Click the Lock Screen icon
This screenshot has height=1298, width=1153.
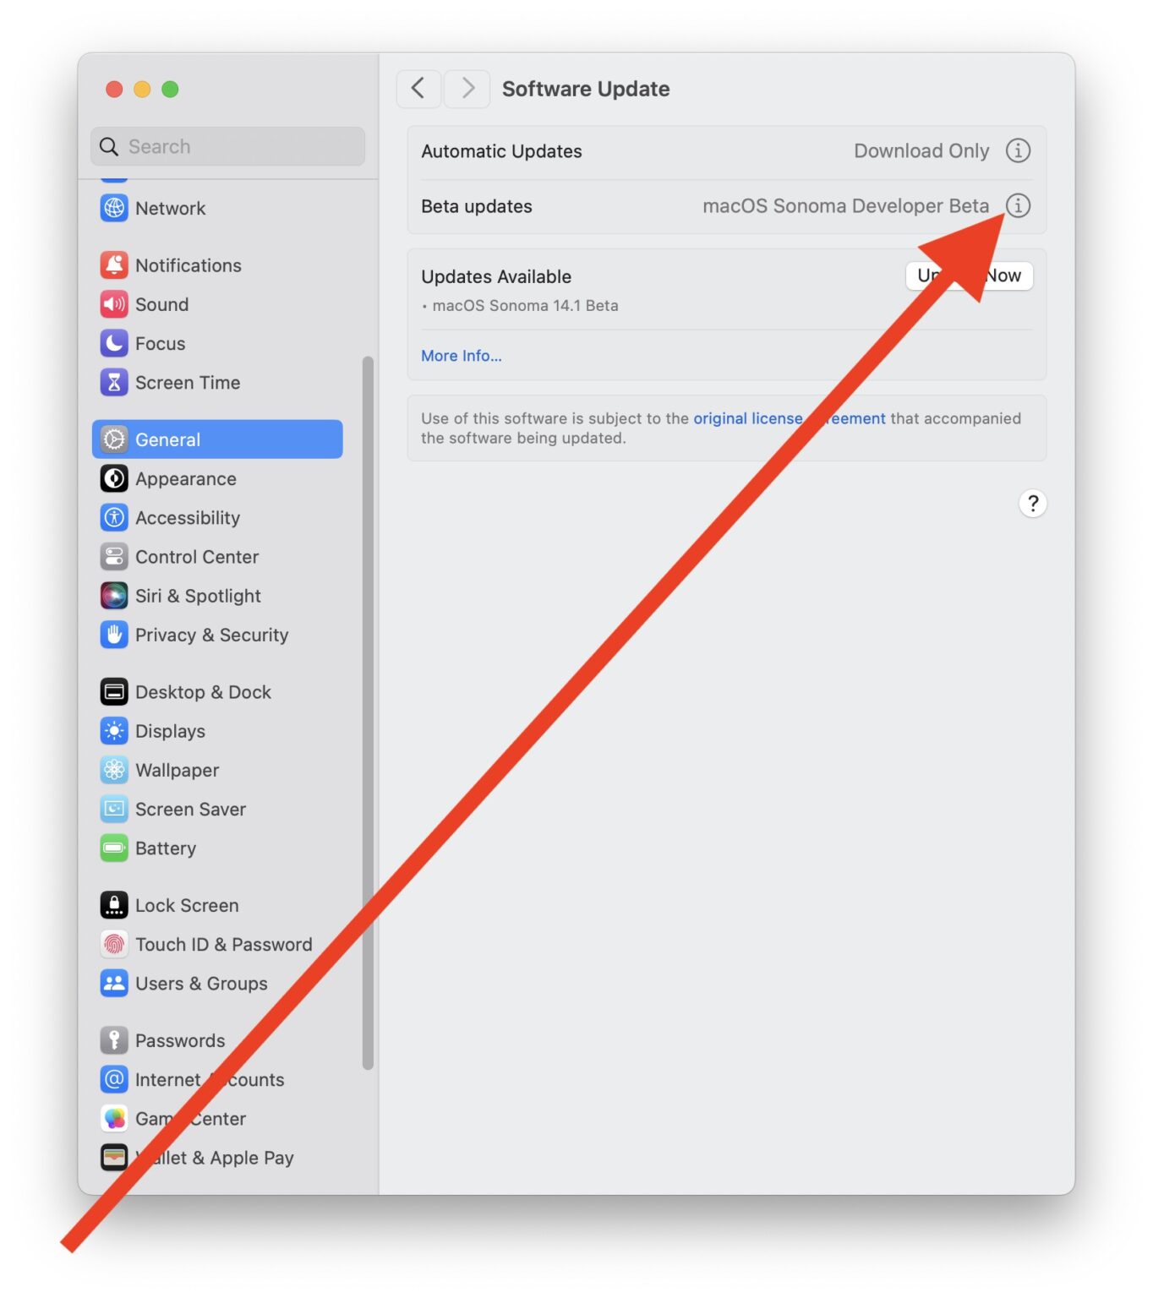[x=114, y=905]
